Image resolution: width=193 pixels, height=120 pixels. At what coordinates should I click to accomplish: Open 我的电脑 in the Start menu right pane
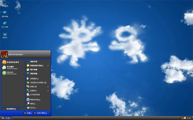(38, 74)
